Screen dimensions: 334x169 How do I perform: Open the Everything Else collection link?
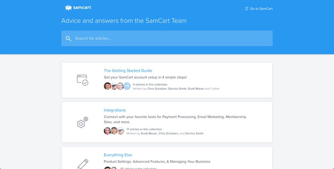click(118, 155)
